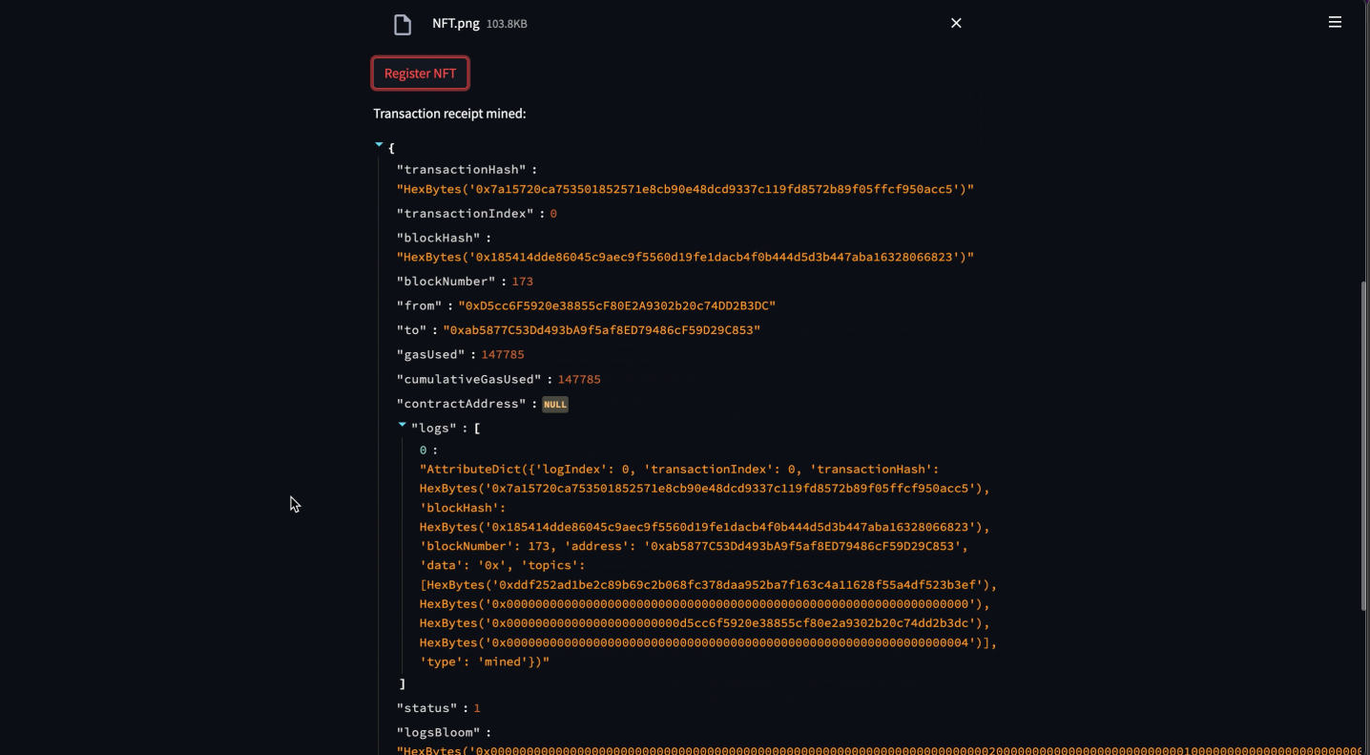Image resolution: width=1370 pixels, height=755 pixels.
Task: Click the from address 0xD5cc6F59...
Action: tap(616, 305)
